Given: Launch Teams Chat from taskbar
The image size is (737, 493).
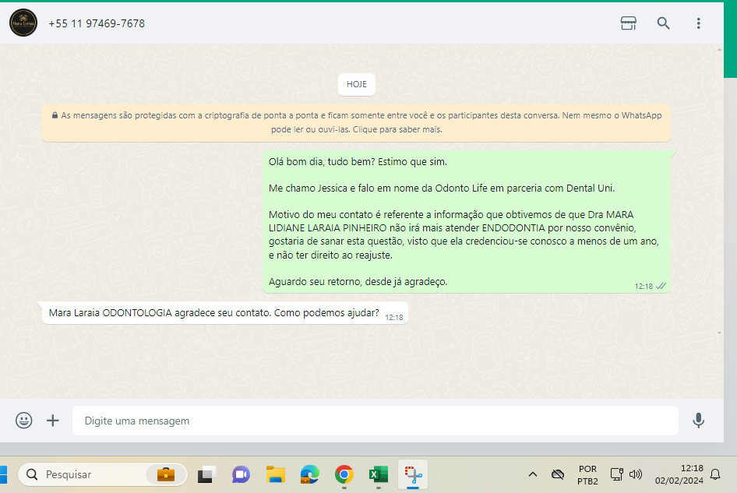Looking at the screenshot, I should [242, 474].
